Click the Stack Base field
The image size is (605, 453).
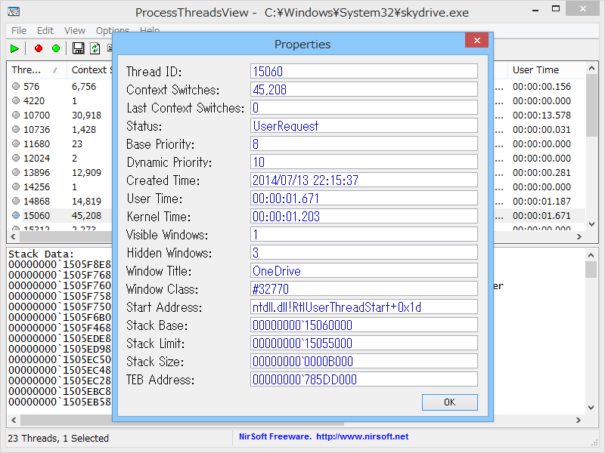(x=364, y=325)
